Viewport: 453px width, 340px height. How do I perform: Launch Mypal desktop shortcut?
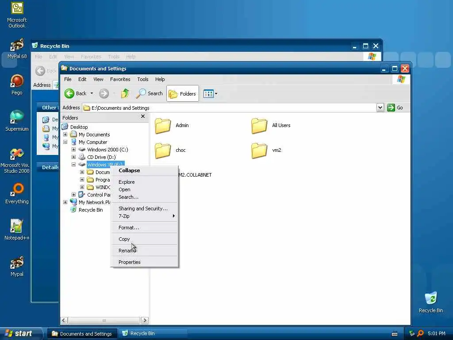[x=17, y=266]
